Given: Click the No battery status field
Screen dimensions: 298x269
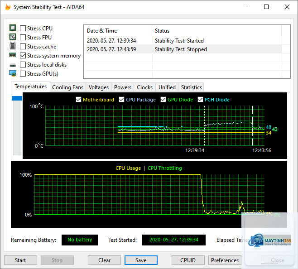Looking at the screenshot, I should (80, 240).
